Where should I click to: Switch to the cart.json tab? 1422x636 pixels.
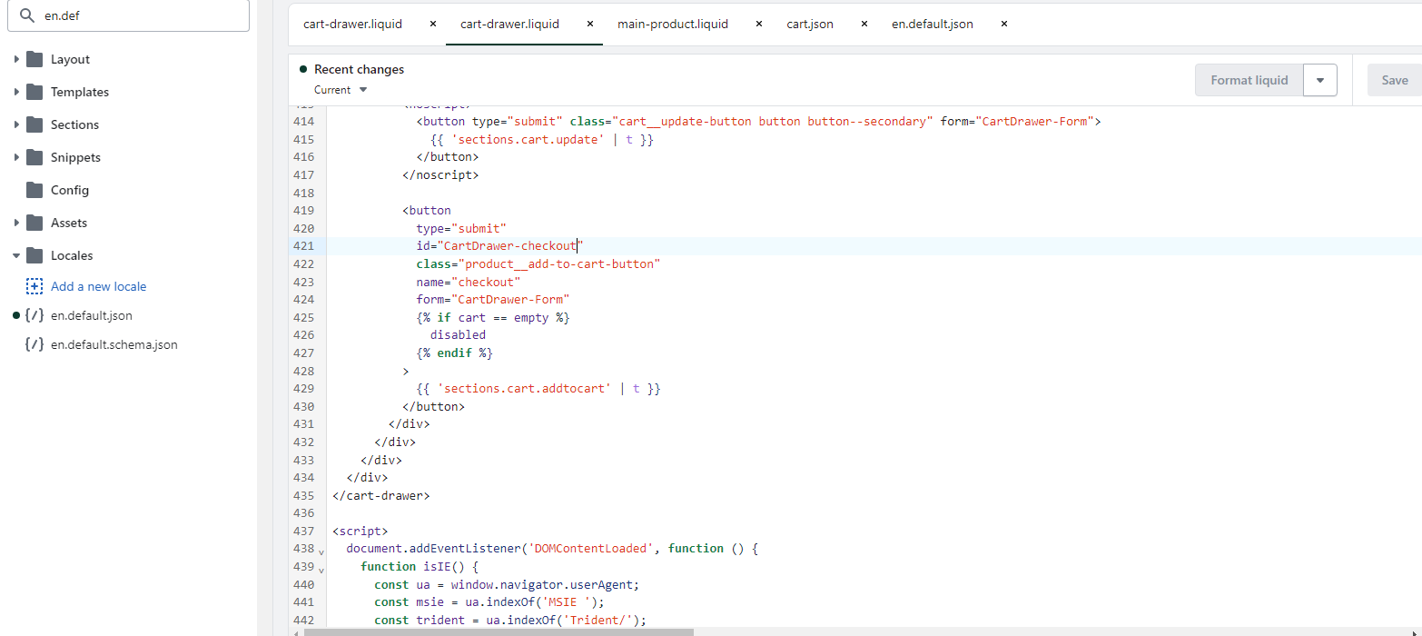(x=810, y=24)
